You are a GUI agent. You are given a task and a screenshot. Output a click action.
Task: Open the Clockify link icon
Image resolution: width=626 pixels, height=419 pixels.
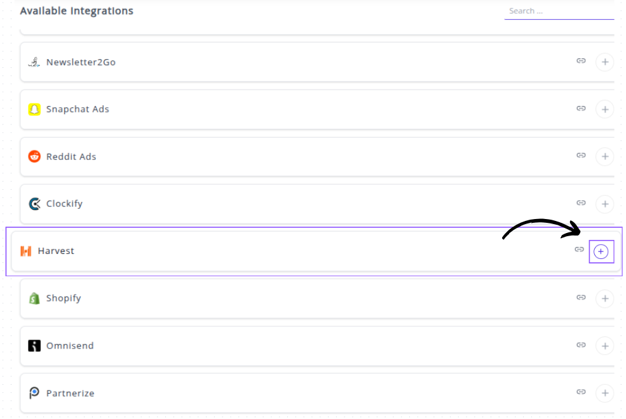click(x=581, y=203)
